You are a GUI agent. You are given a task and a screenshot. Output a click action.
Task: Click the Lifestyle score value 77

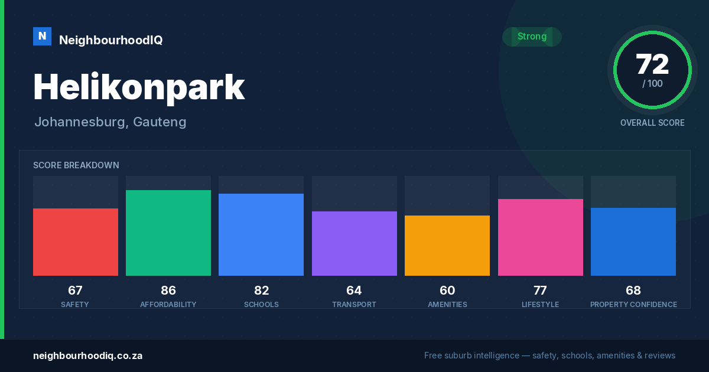pyautogui.click(x=540, y=291)
